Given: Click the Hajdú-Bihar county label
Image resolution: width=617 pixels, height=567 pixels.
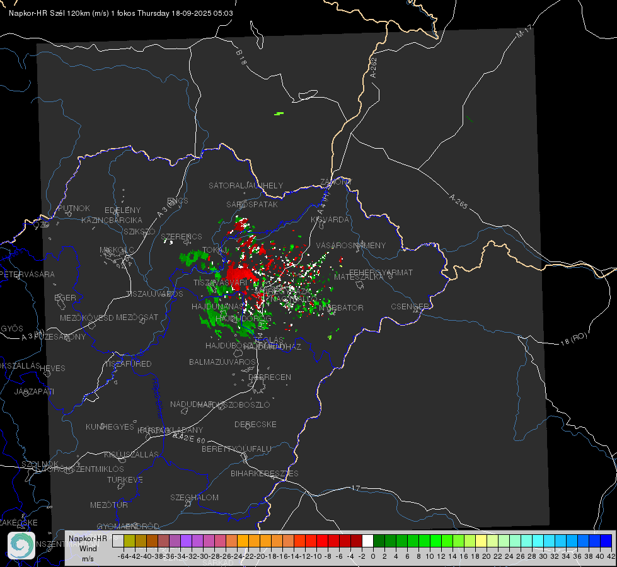Looking at the screenshot, I should coord(157,399).
